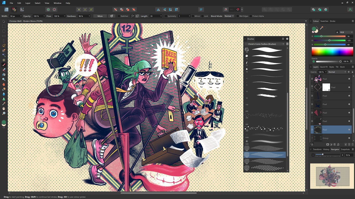This screenshot has width=355, height=199.
Task: Hide the selected Pixel layer via visibility dot
Action: (x=349, y=130)
